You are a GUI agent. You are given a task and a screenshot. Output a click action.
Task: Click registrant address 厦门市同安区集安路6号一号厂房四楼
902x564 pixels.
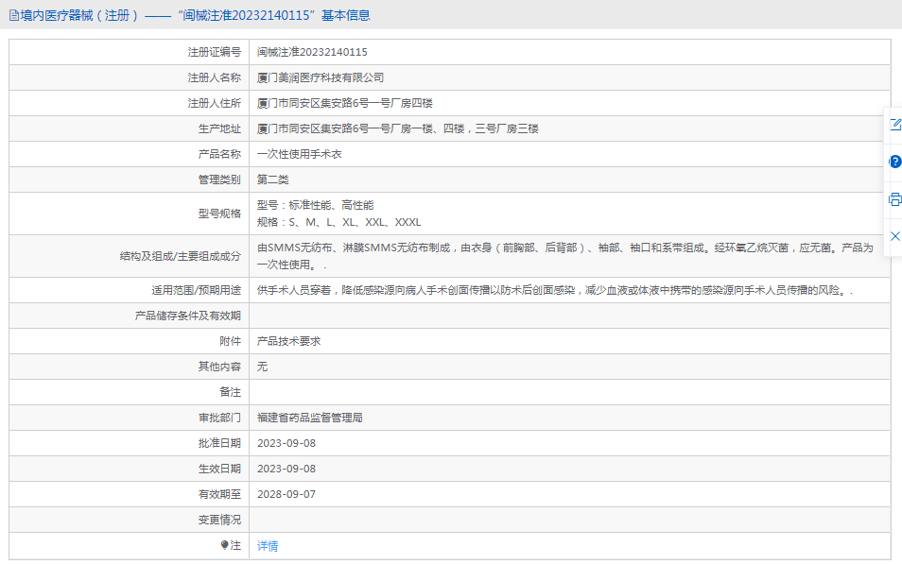344,103
